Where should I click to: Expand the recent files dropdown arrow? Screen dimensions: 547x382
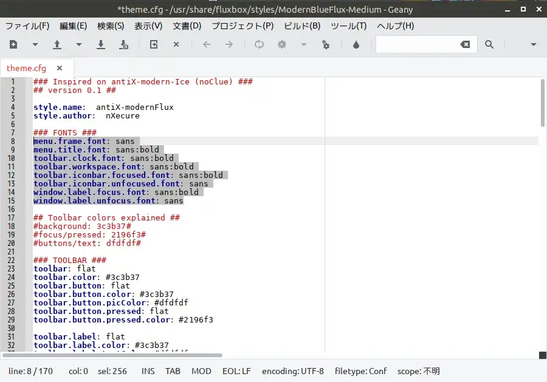78,44
